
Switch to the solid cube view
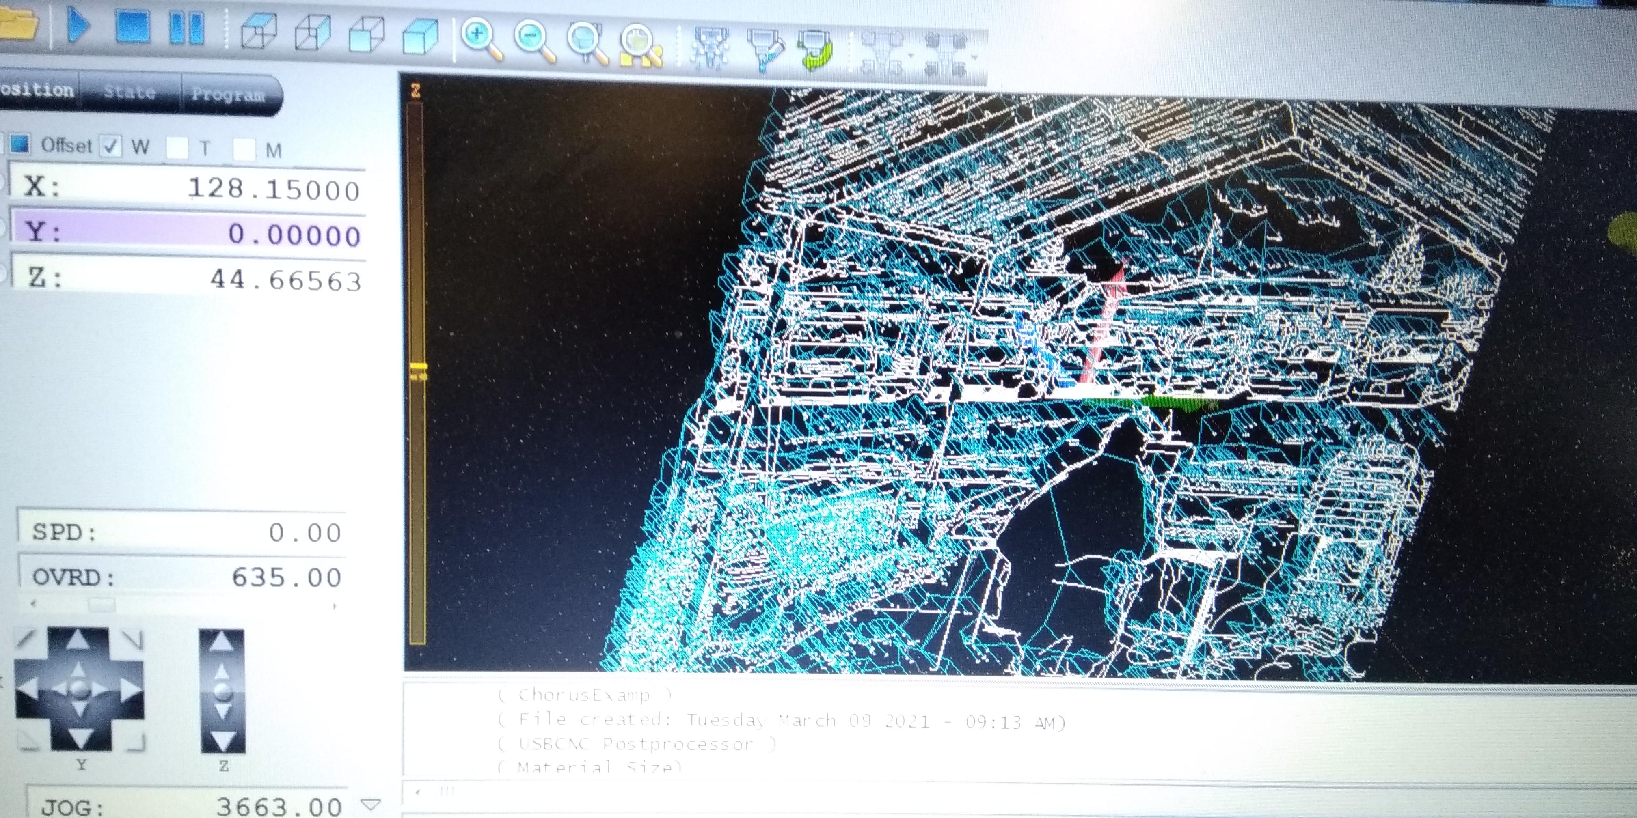pos(420,36)
